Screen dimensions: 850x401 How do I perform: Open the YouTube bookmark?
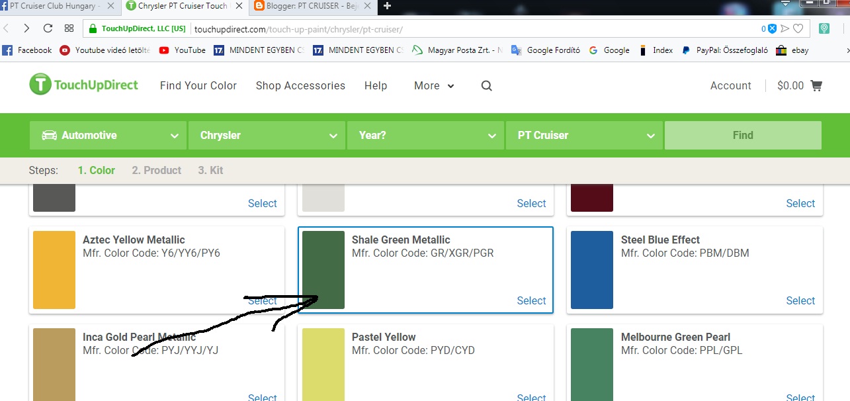click(183, 50)
